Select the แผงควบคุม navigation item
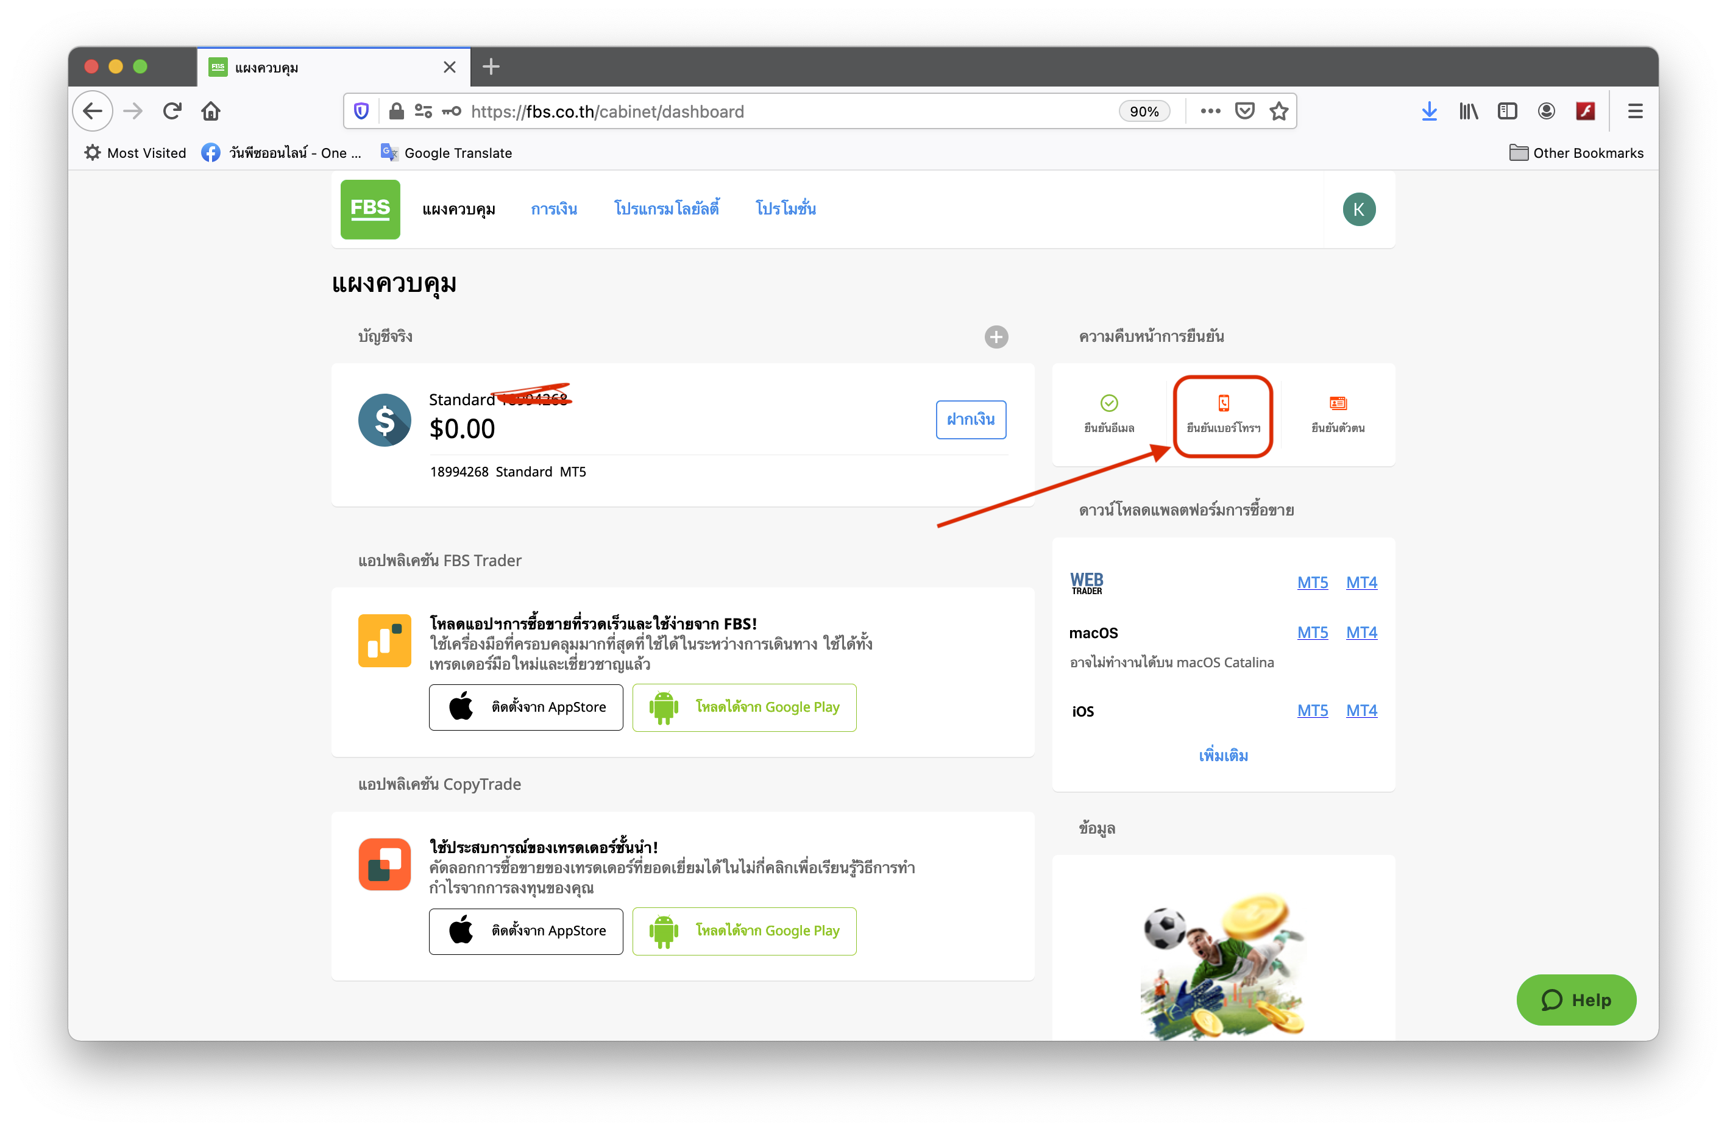The image size is (1727, 1131). tap(459, 210)
